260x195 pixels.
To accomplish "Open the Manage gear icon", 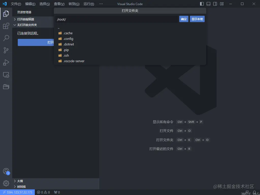I will coord(6,183).
